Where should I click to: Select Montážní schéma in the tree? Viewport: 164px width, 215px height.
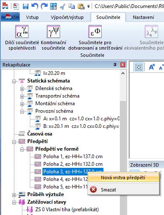coord(55,104)
